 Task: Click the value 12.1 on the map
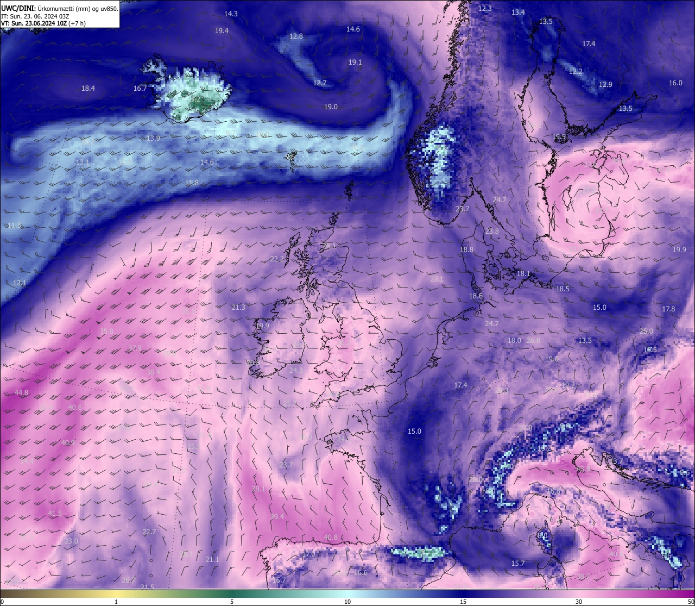pyautogui.click(x=20, y=283)
